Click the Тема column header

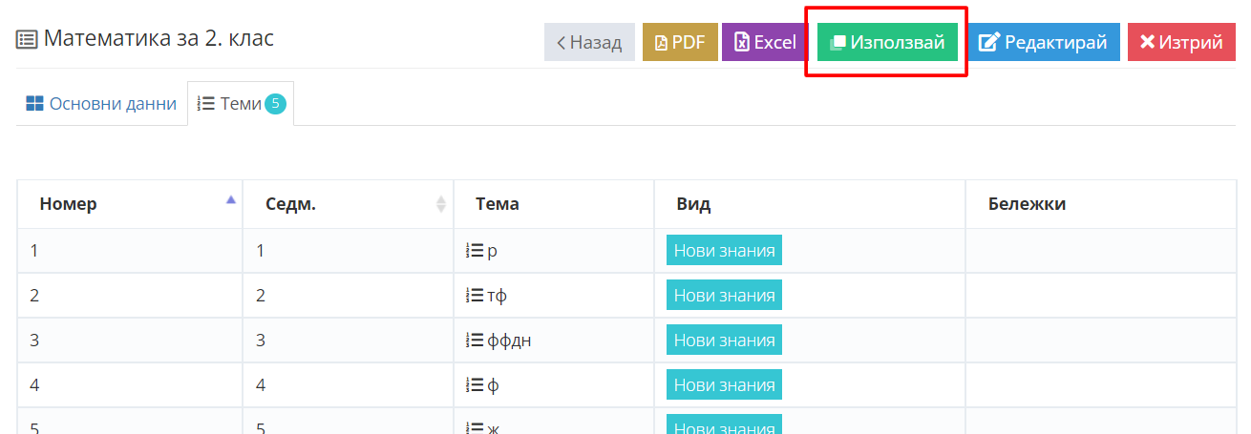498,203
